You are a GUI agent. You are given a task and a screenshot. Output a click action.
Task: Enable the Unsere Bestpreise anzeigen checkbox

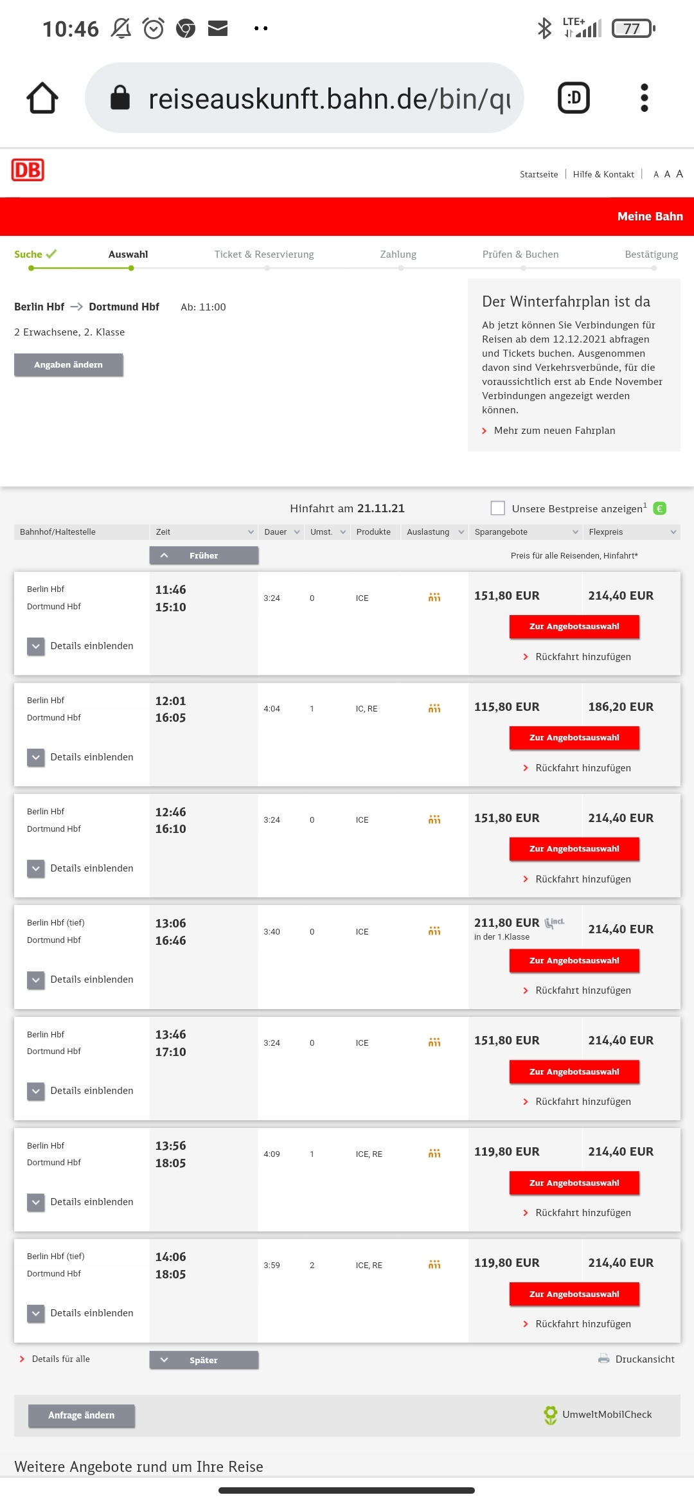[497, 508]
